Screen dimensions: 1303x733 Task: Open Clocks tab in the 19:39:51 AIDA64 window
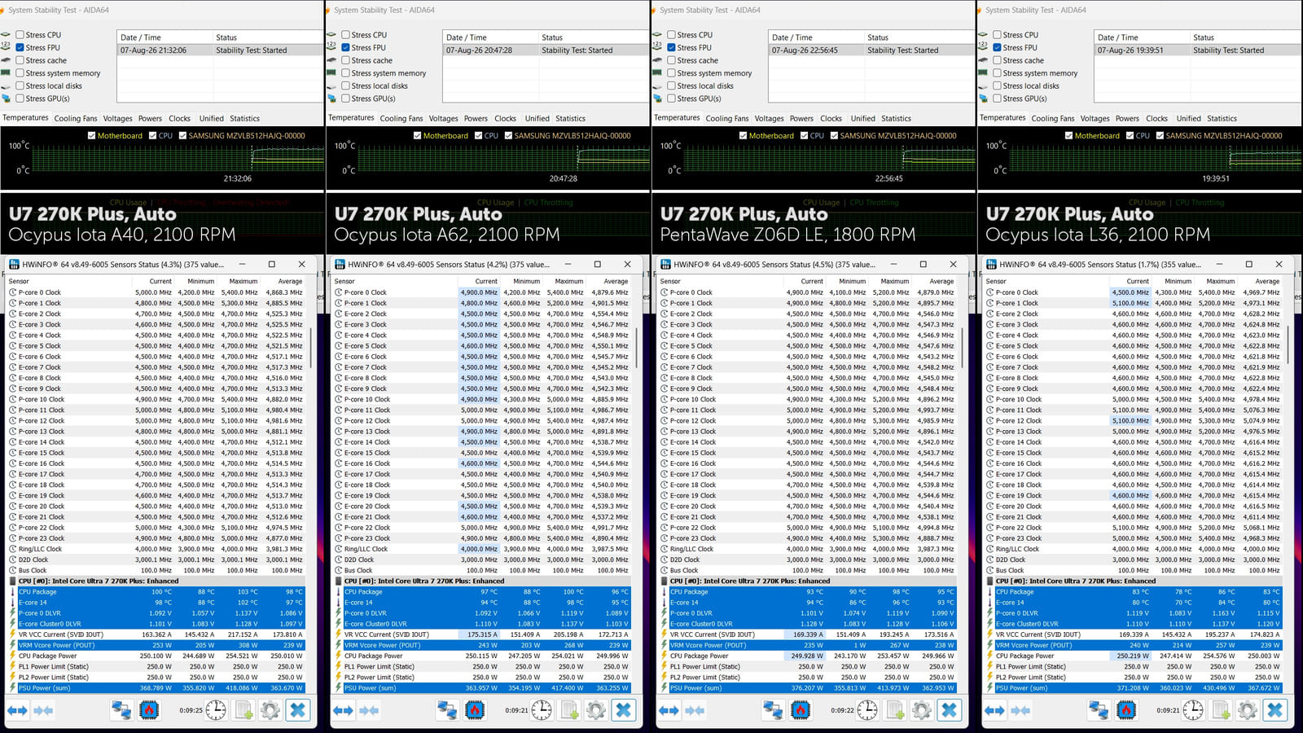click(1156, 118)
